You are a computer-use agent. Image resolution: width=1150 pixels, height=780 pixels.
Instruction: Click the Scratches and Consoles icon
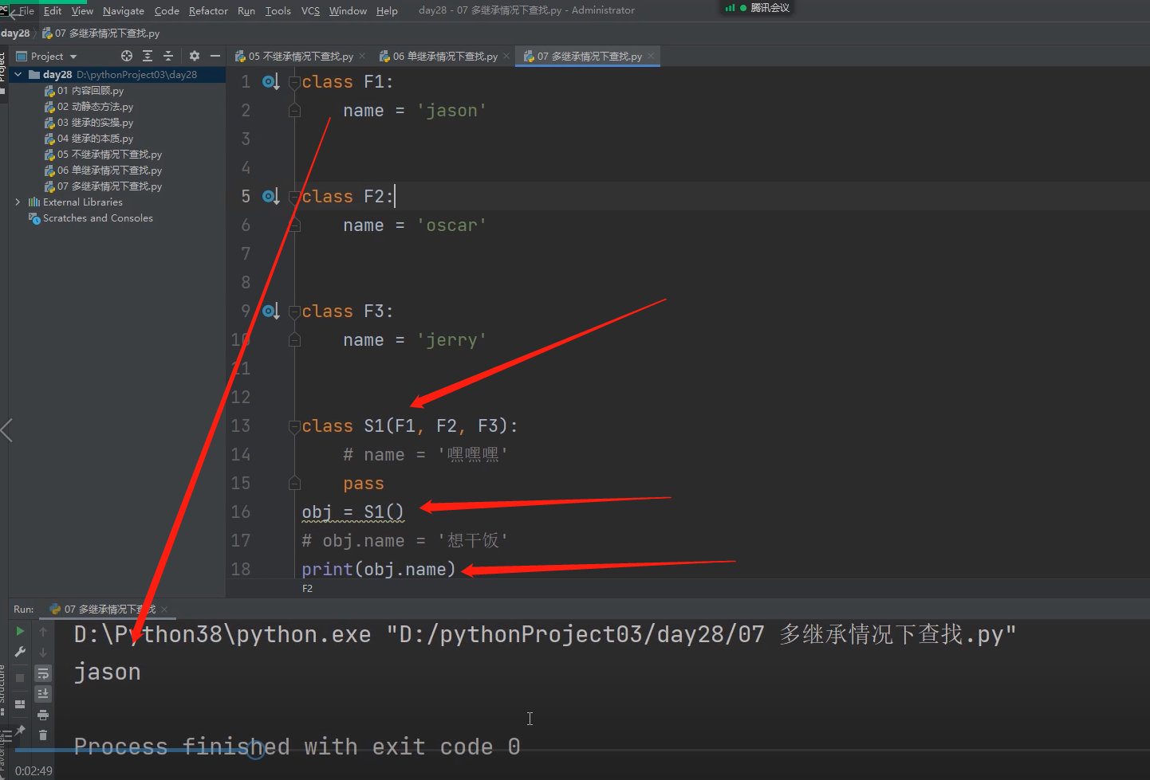[x=34, y=218]
